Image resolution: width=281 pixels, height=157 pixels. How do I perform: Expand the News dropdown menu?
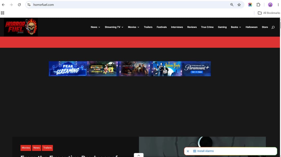point(95,27)
